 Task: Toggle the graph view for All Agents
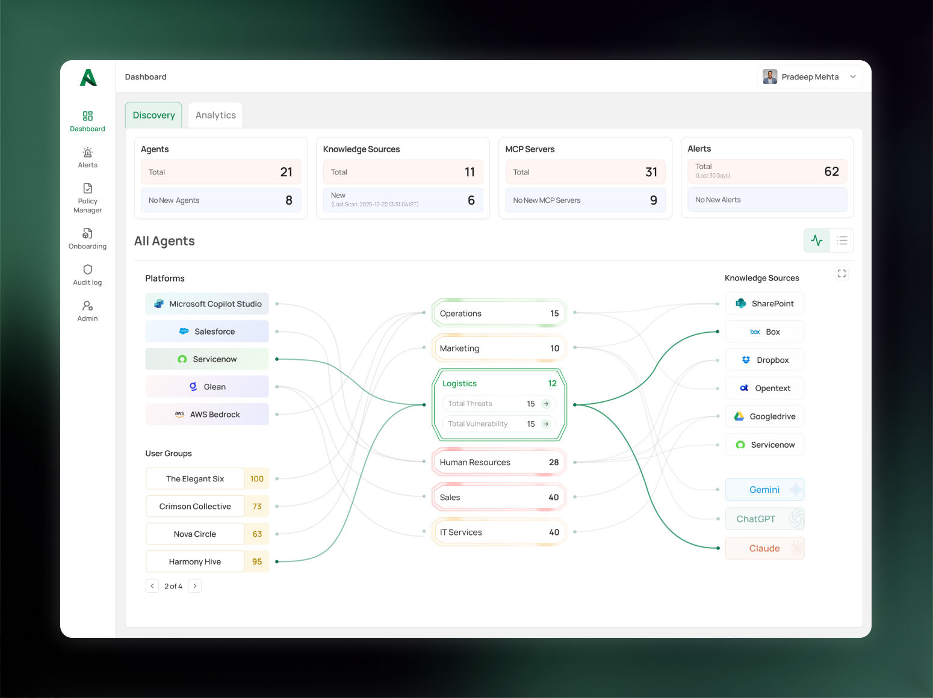pyautogui.click(x=817, y=241)
